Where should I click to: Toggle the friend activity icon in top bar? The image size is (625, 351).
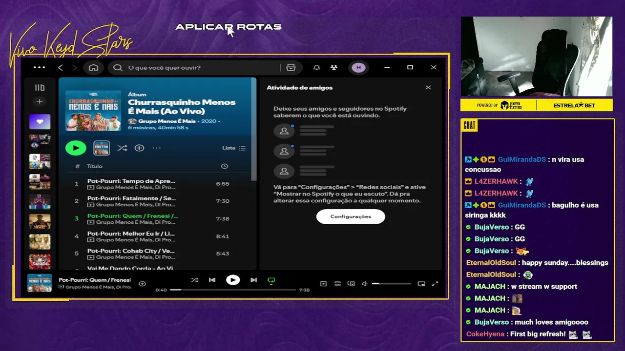tap(334, 67)
